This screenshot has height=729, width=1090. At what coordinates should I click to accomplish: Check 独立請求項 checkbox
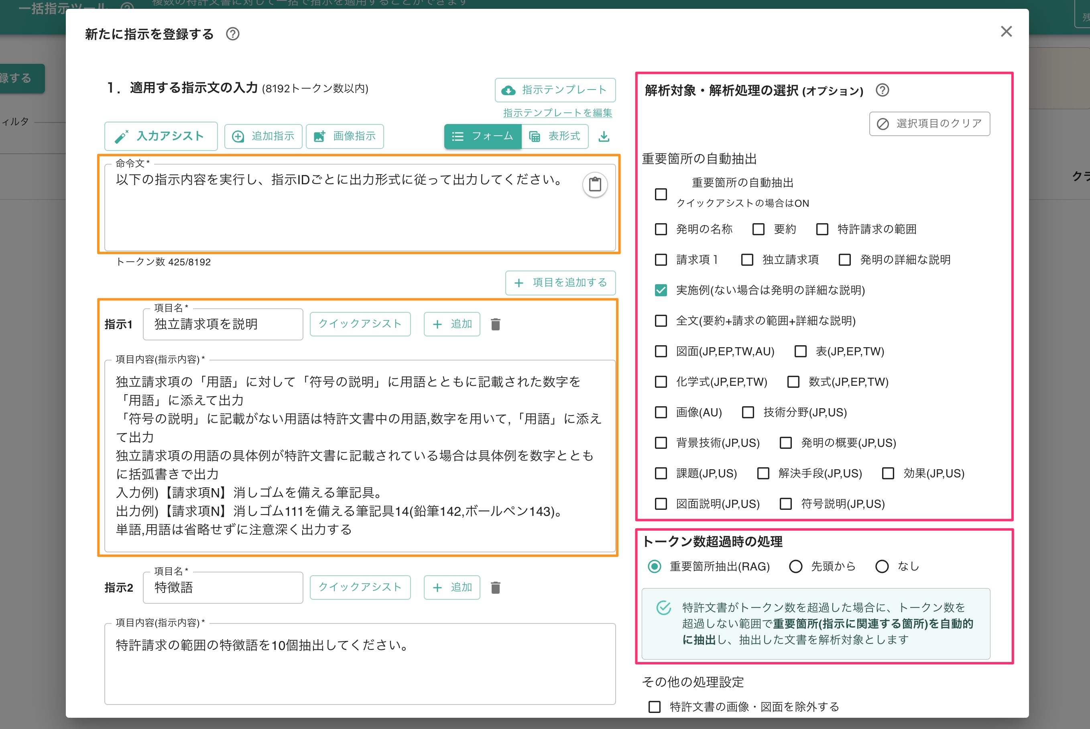tap(747, 260)
